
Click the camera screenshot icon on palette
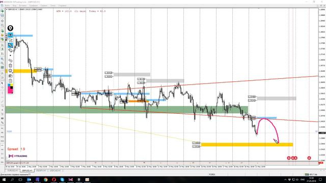10,76
